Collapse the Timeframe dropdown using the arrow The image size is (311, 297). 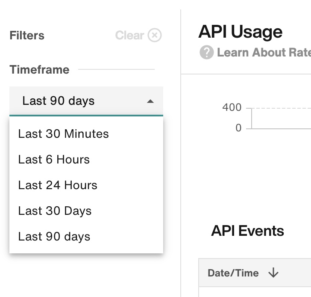[150, 101]
